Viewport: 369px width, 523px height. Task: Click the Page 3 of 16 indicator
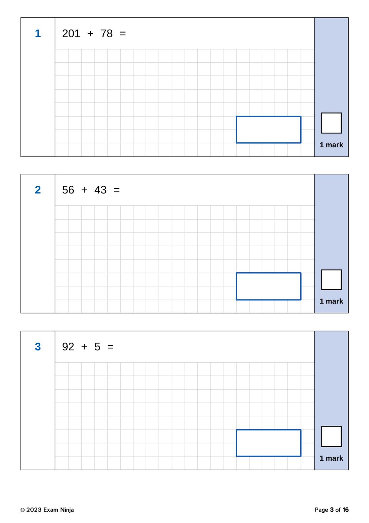(331, 510)
